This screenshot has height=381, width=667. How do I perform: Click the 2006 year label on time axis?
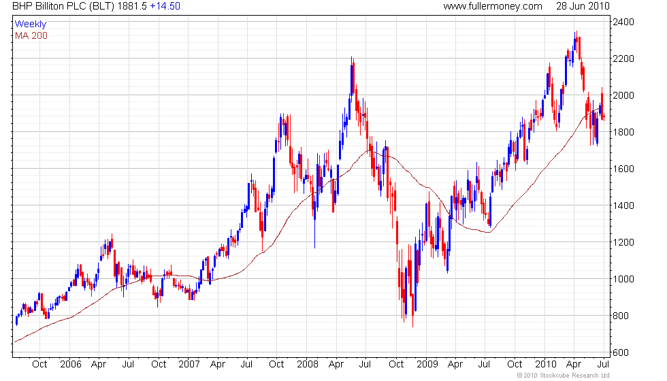tap(71, 364)
